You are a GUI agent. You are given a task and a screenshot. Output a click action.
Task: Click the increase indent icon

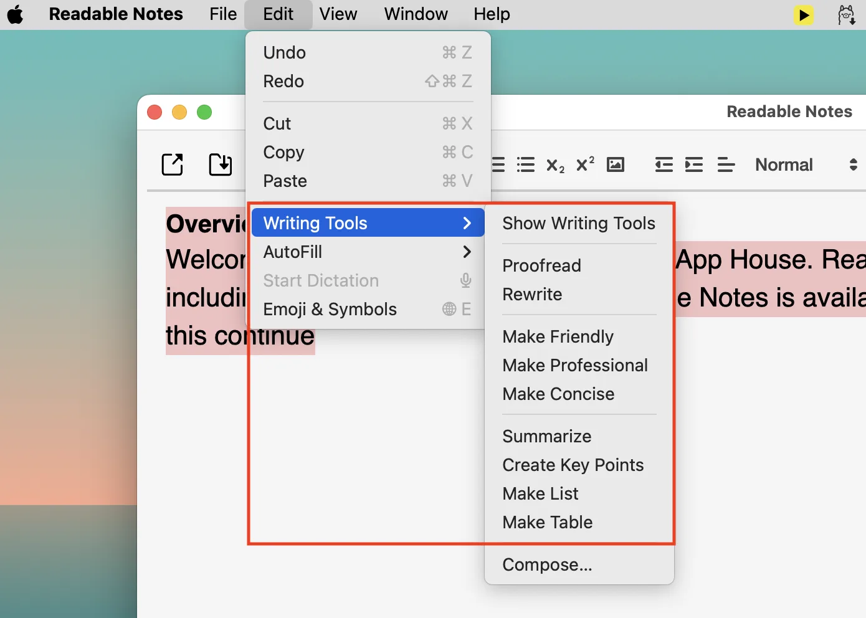pyautogui.click(x=693, y=164)
